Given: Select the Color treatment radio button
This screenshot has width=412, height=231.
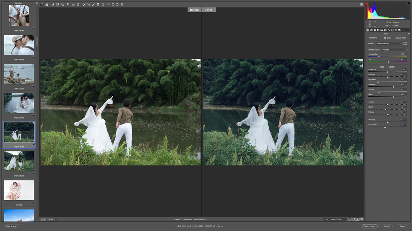Looking at the screenshot, I should pos(385,38).
